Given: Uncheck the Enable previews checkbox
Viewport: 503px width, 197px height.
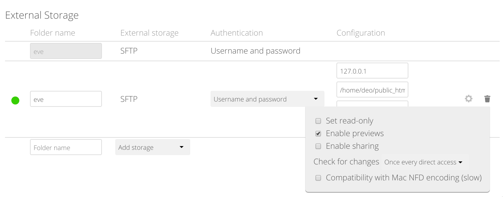Looking at the screenshot, I should pos(318,133).
